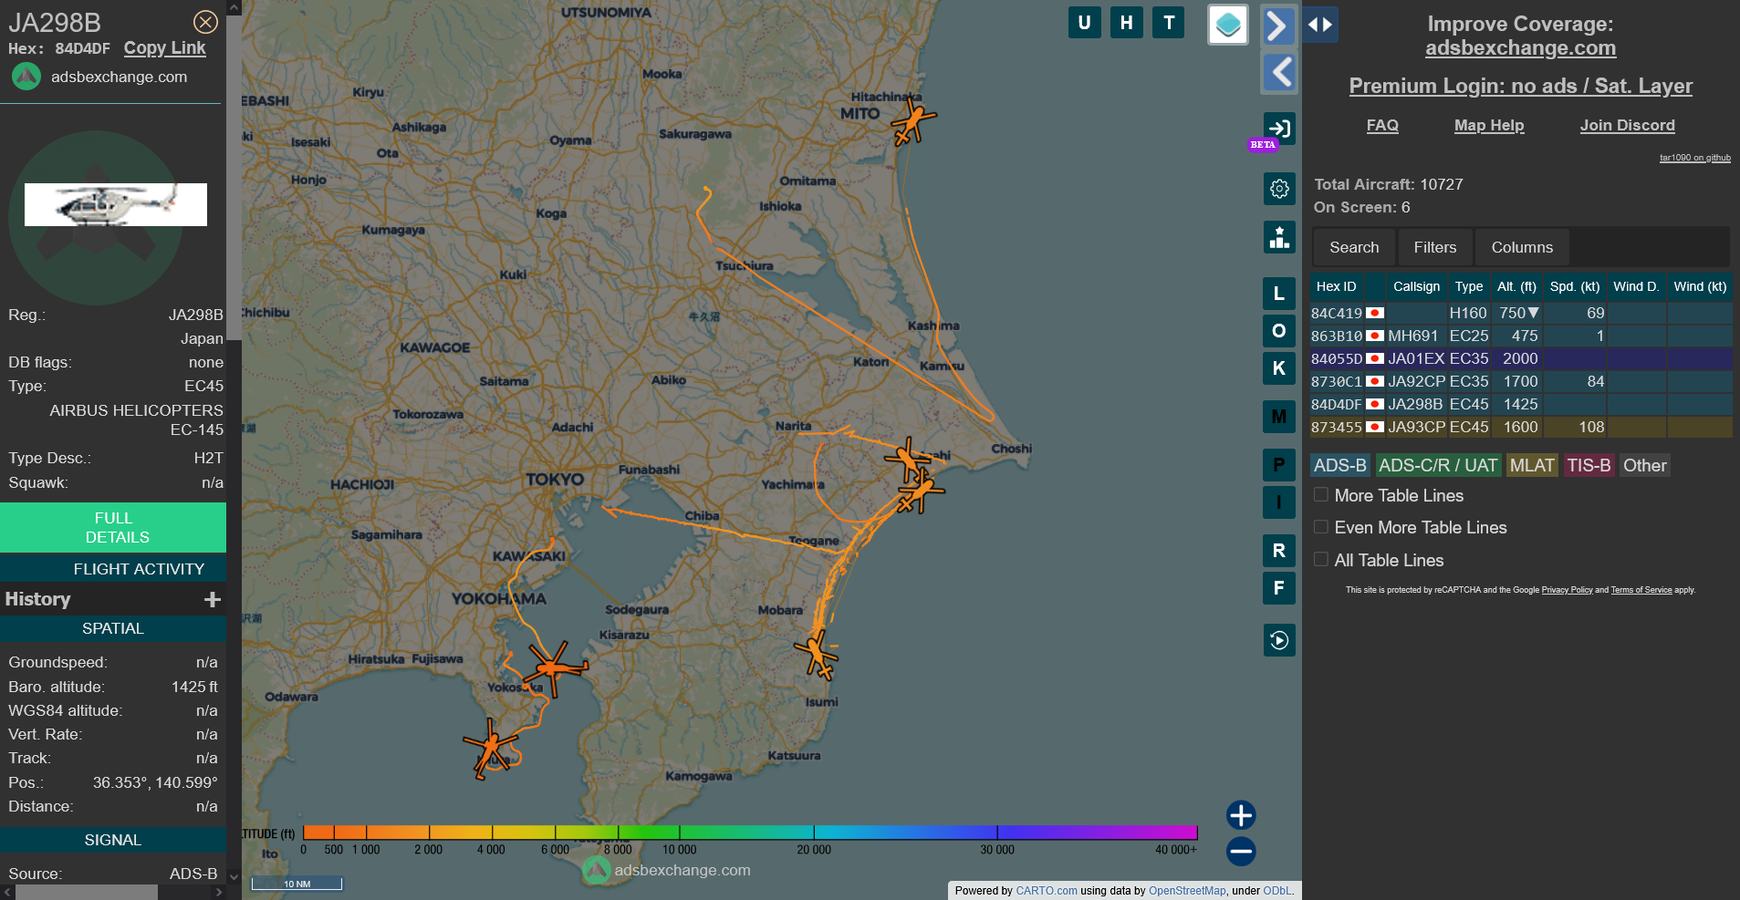The width and height of the screenshot is (1740, 900).
Task: Open the history replay playback icon
Action: pos(1279,640)
